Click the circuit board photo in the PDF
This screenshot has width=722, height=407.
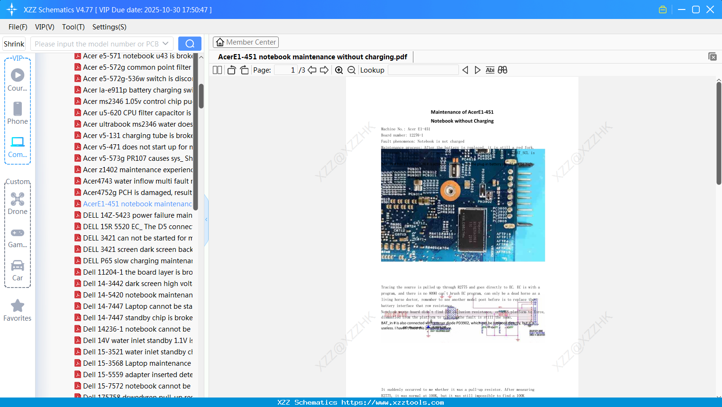463,205
